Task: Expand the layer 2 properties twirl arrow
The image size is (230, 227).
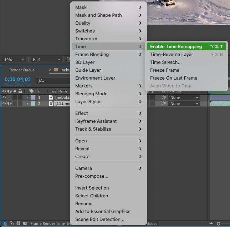Action: click(27, 104)
